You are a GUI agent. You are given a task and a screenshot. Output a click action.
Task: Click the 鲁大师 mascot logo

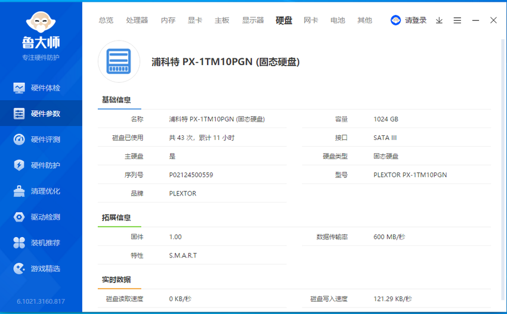point(41,22)
